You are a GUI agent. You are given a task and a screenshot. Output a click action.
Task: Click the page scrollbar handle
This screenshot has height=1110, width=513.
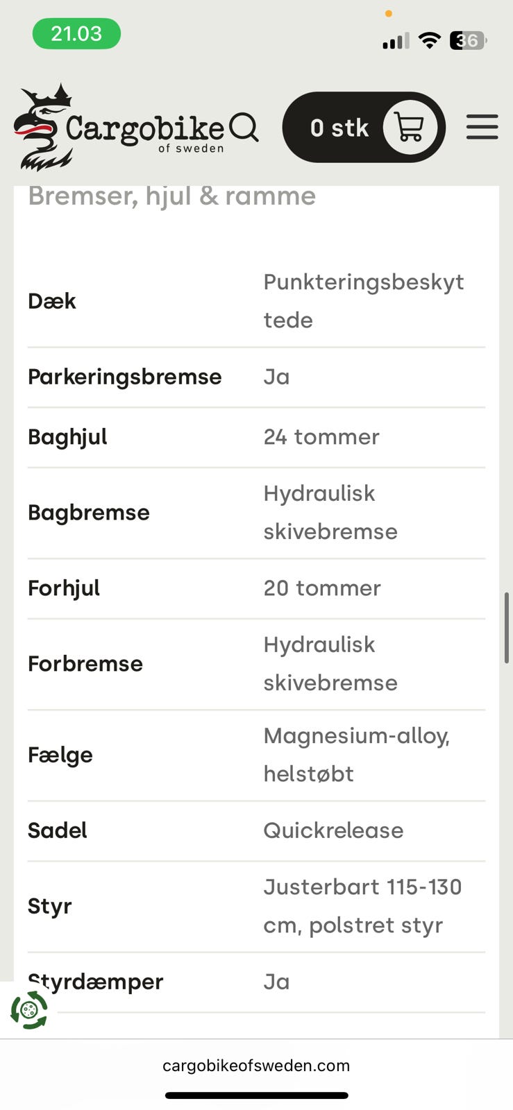[507, 628]
